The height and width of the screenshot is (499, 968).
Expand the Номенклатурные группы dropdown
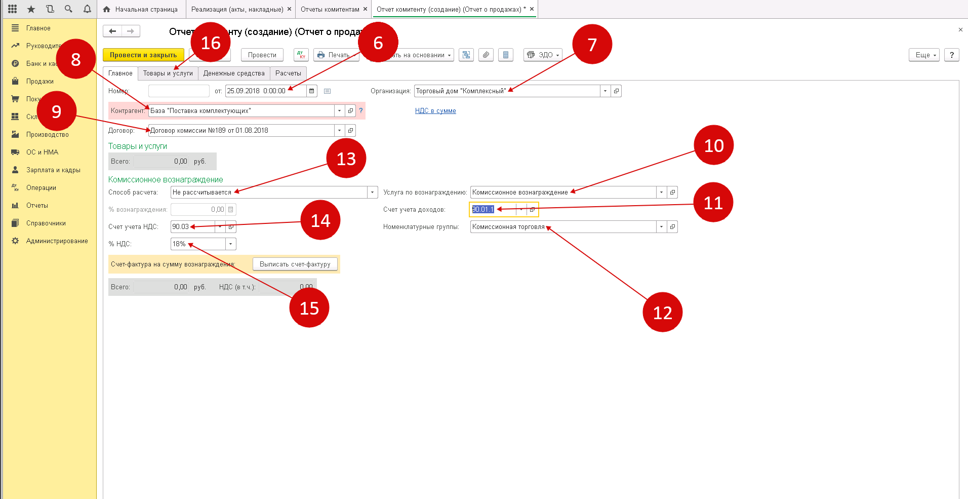[661, 227]
